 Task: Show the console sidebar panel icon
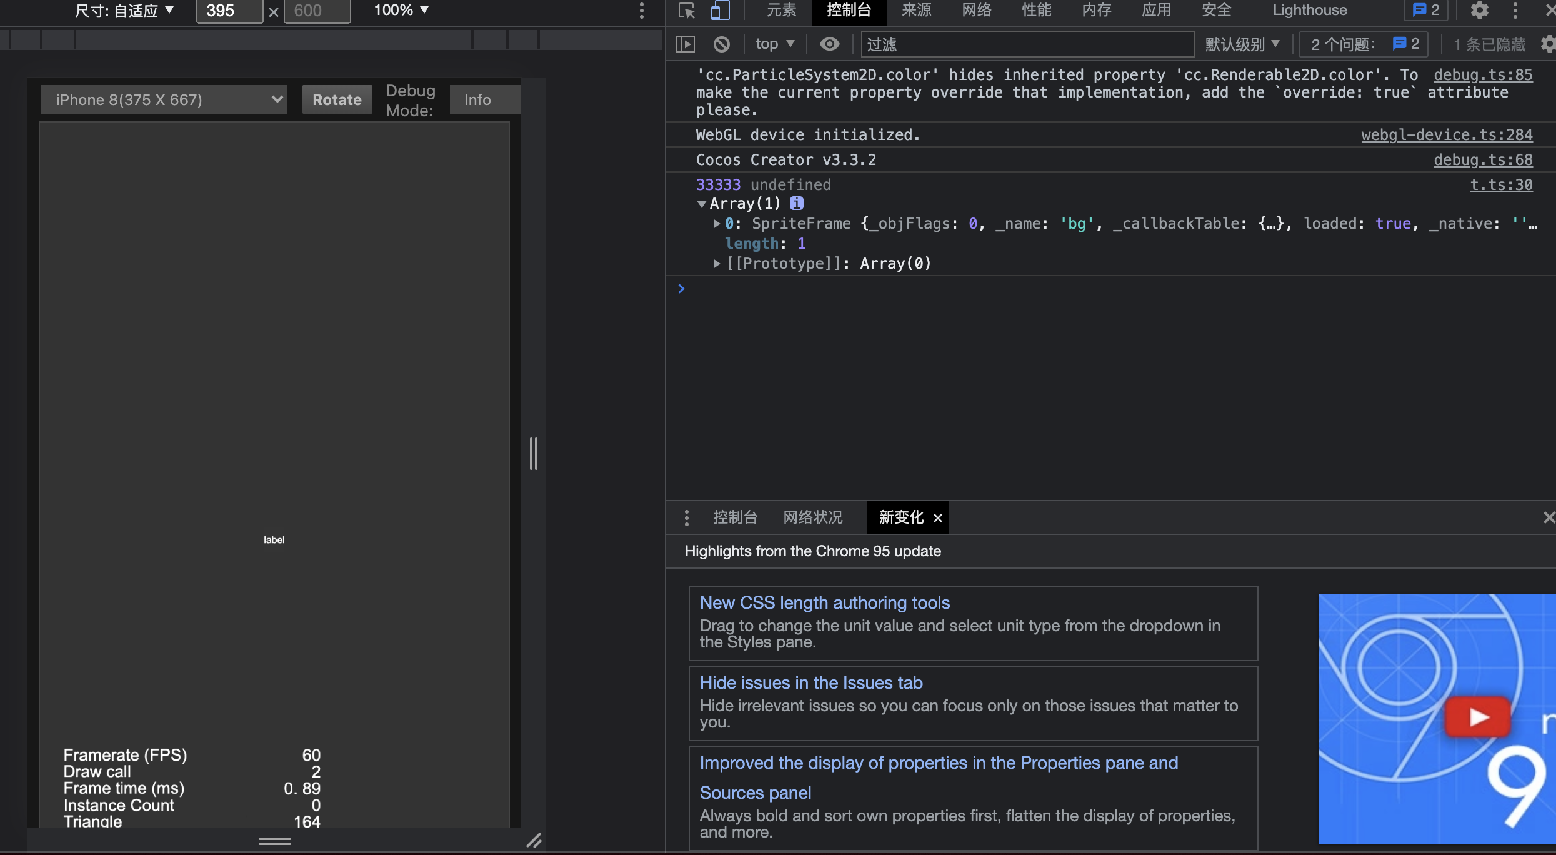click(686, 44)
